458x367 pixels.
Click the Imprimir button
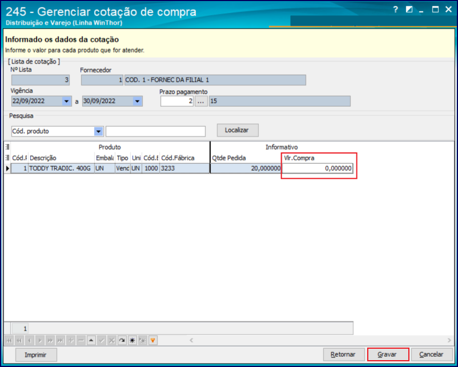click(36, 355)
